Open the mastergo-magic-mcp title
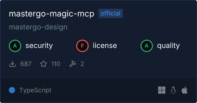The height and width of the screenshot is (103, 197). (52, 14)
